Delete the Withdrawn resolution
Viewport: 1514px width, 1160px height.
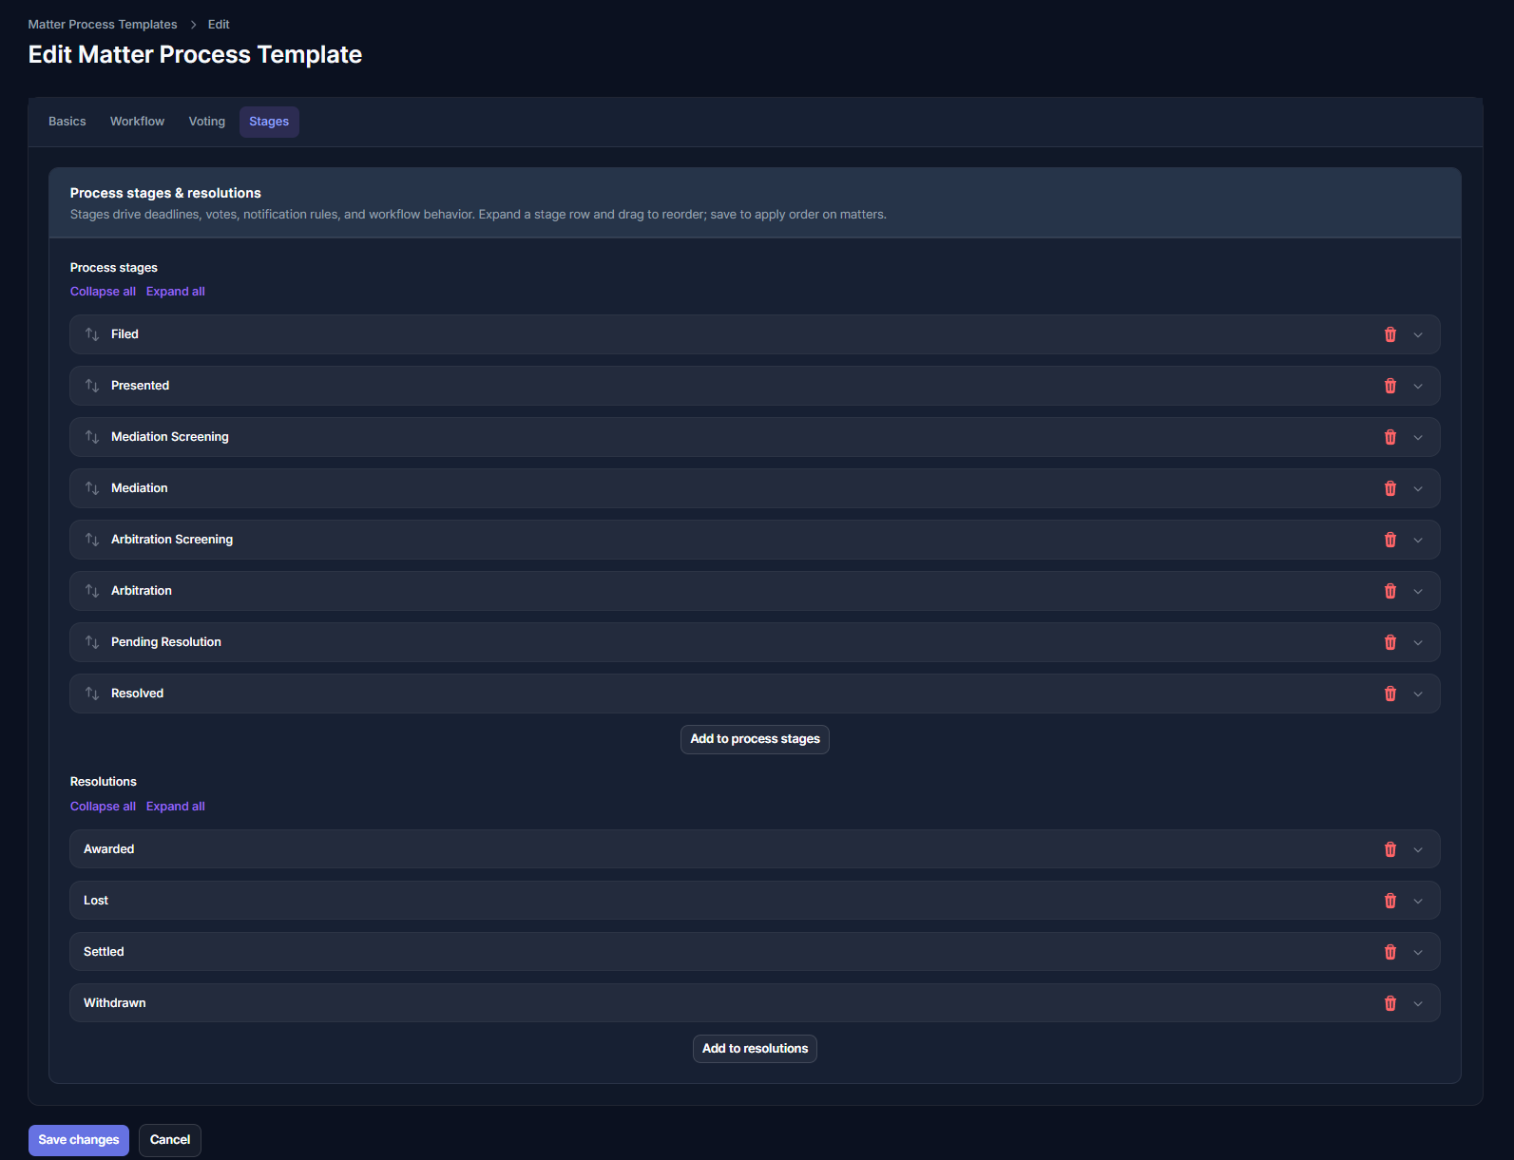tap(1390, 1003)
